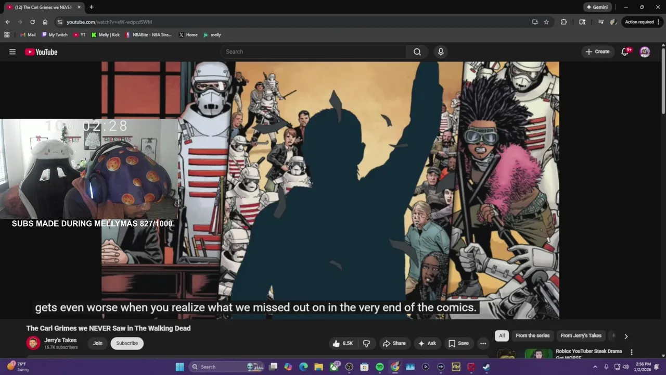Screen dimensions: 666x375
Task: Open Xbox app from the taskbar
Action: [334, 367]
